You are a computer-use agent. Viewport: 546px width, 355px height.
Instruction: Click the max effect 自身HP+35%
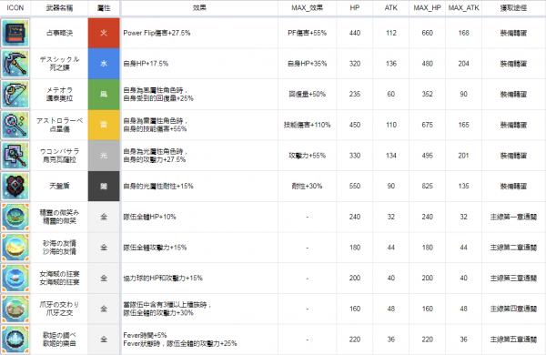coord(308,64)
